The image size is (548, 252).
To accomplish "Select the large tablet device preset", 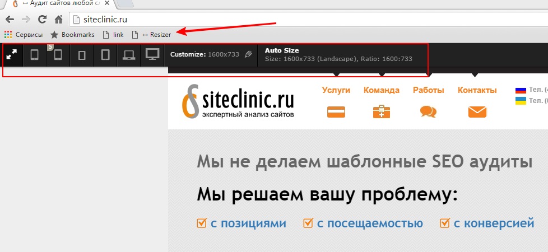I will tap(105, 55).
